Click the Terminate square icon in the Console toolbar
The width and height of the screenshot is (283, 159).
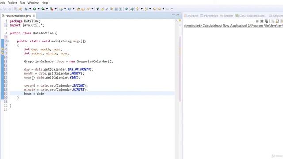point(257,21)
